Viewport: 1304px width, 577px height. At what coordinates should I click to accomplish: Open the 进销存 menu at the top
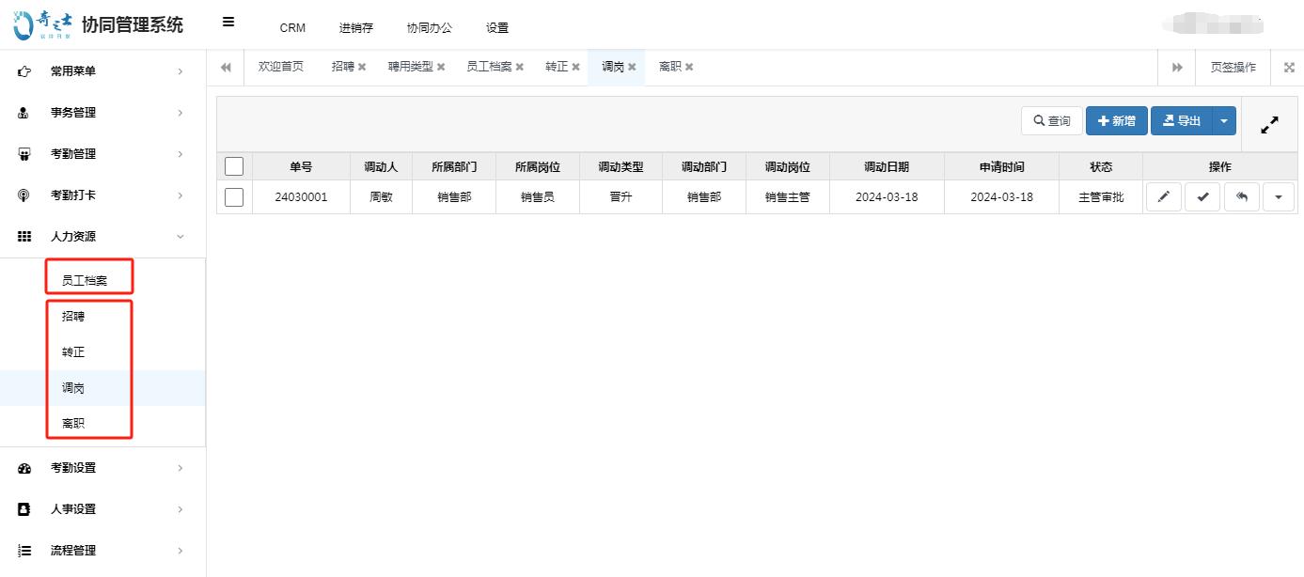[x=355, y=27]
